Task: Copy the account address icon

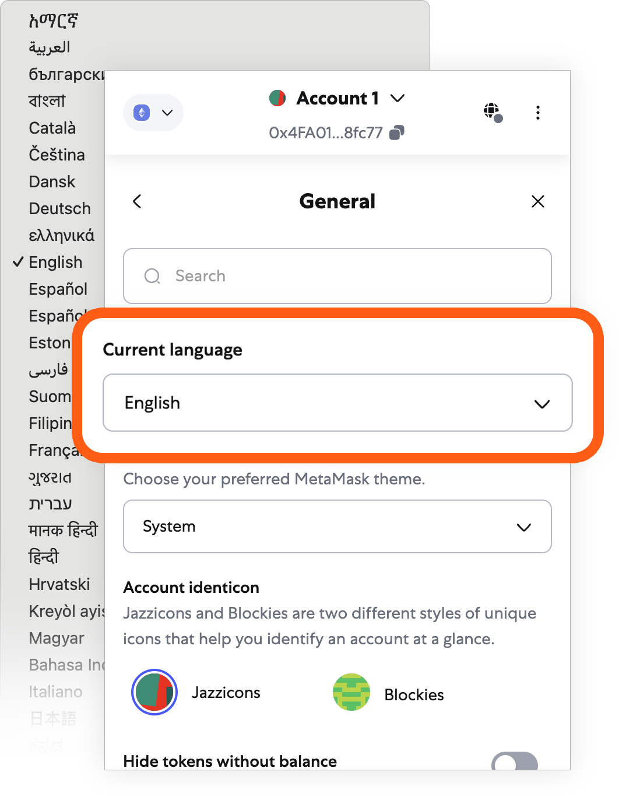Action: pyautogui.click(x=397, y=133)
